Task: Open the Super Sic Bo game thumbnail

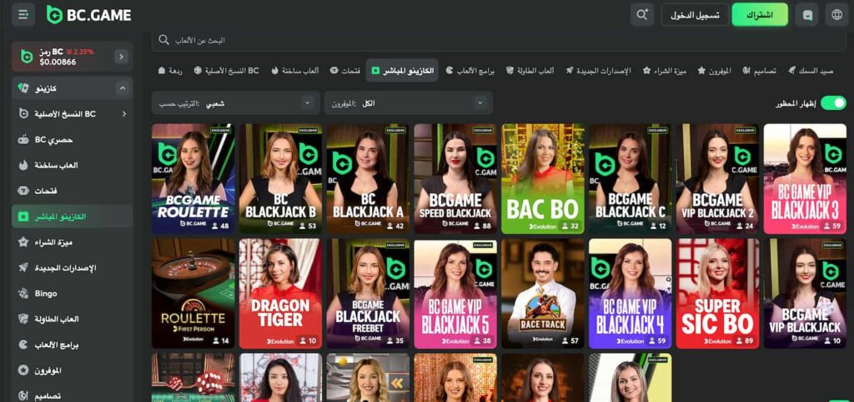Action: pyautogui.click(x=716, y=293)
